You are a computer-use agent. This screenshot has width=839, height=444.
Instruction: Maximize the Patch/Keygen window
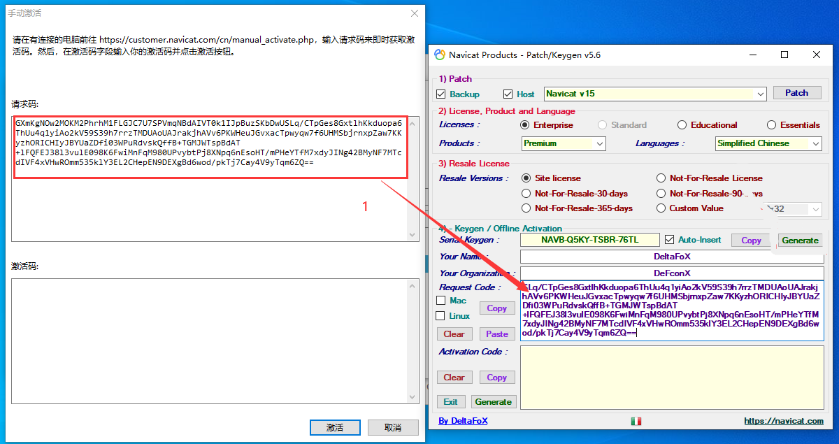tap(784, 55)
